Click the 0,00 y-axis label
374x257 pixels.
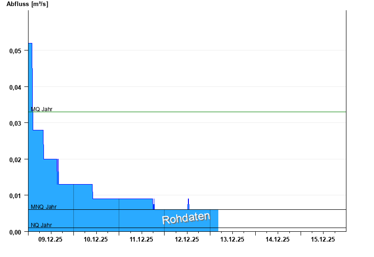pyautogui.click(x=15, y=232)
